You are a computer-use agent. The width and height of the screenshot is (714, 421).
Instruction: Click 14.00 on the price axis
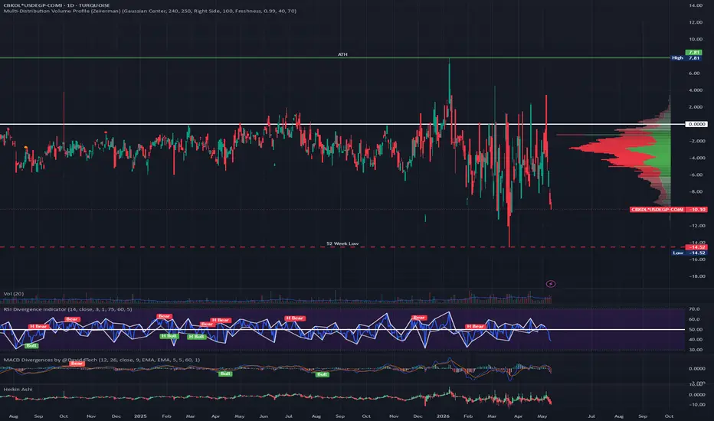click(x=696, y=5)
